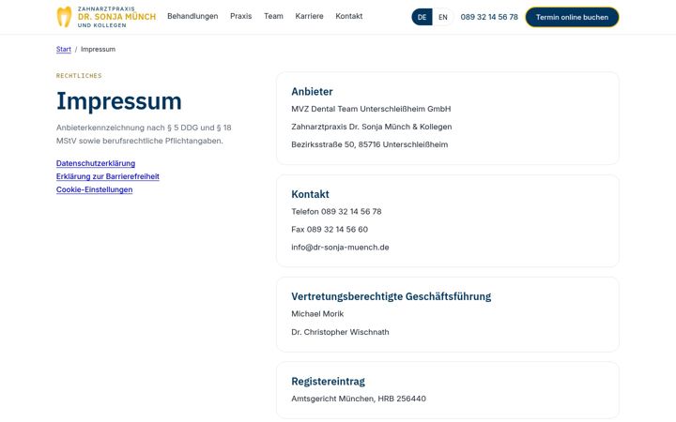The image size is (676, 422).
Task: Click the name Dr. Christopher Wischnath
Action: coord(340,332)
